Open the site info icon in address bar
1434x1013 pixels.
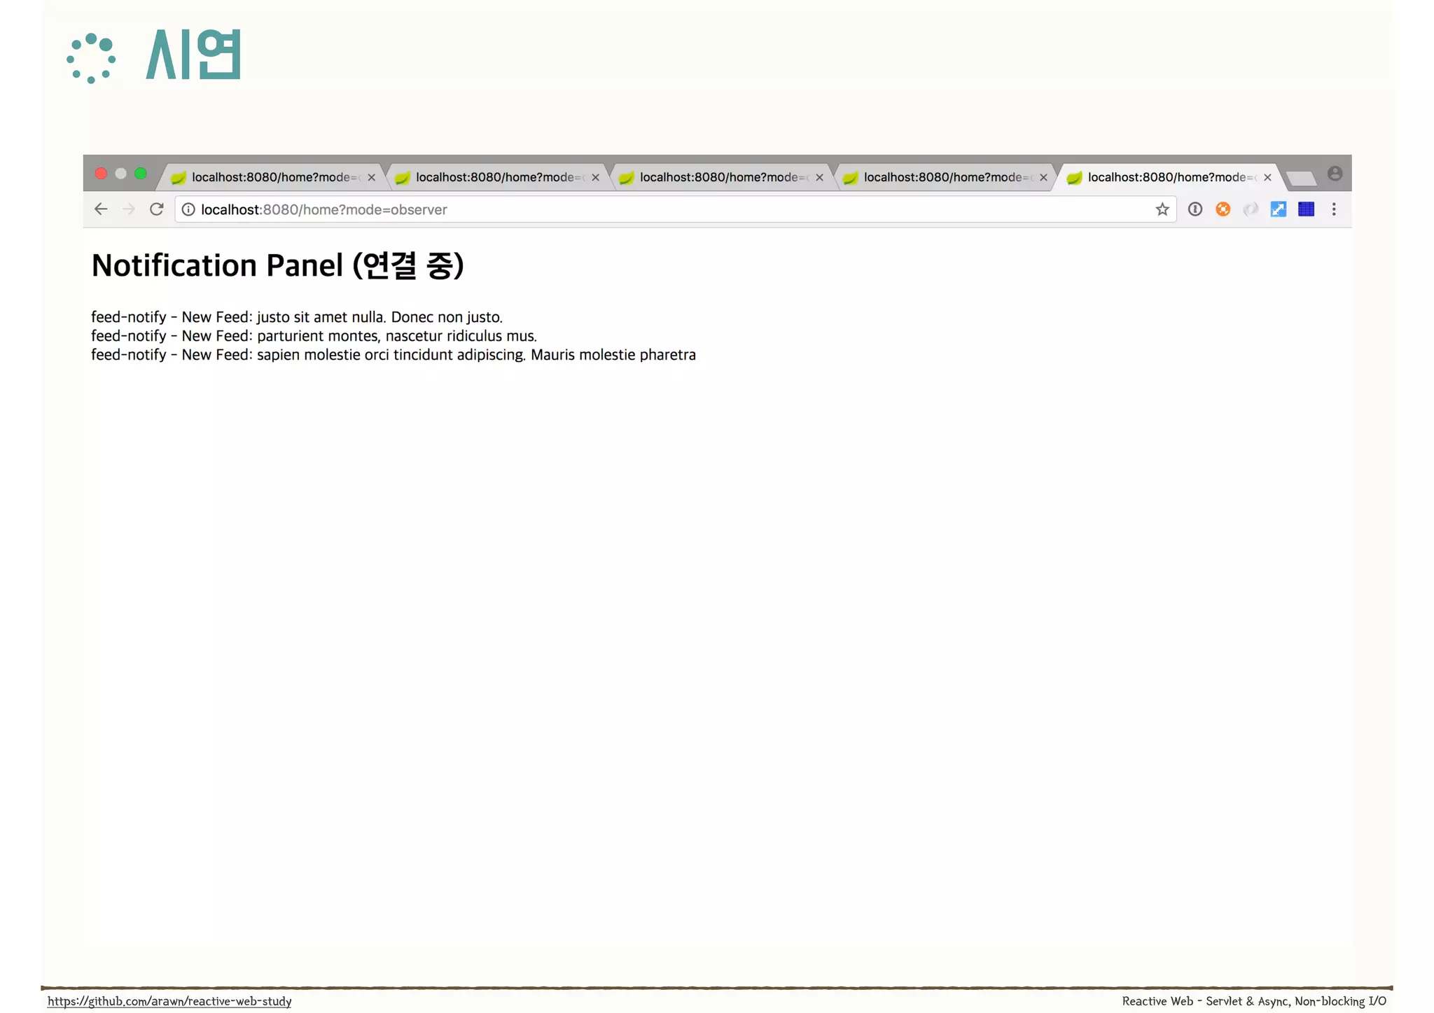pyautogui.click(x=188, y=209)
